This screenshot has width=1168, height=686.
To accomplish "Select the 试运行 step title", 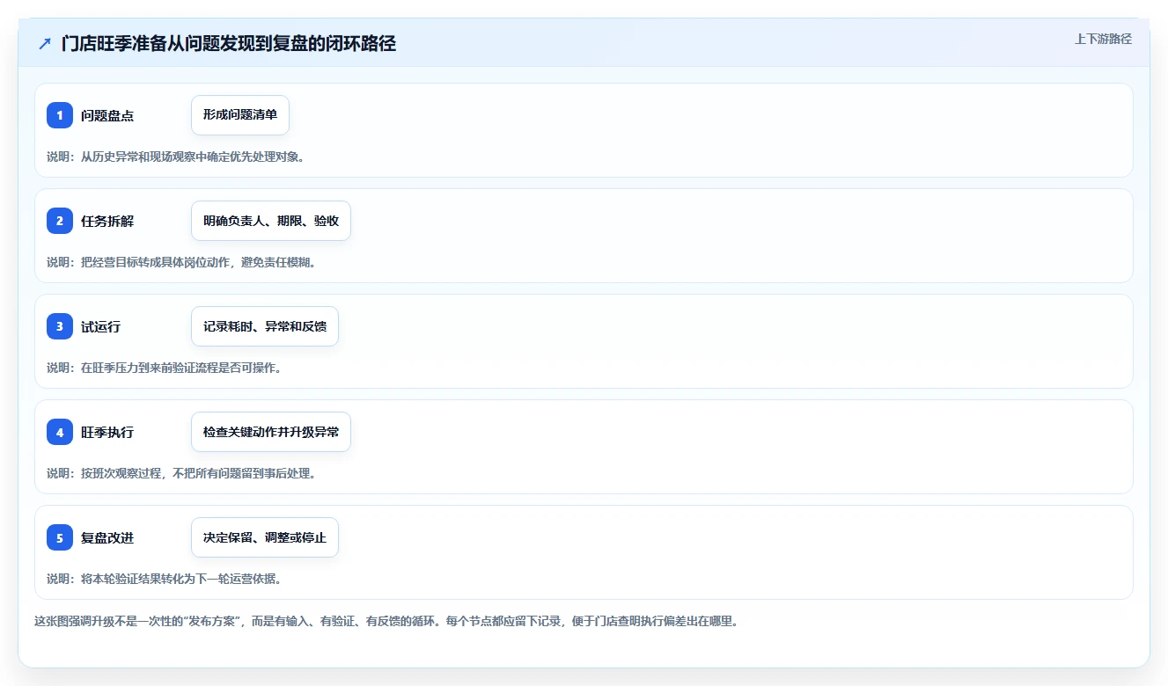I will tap(101, 326).
